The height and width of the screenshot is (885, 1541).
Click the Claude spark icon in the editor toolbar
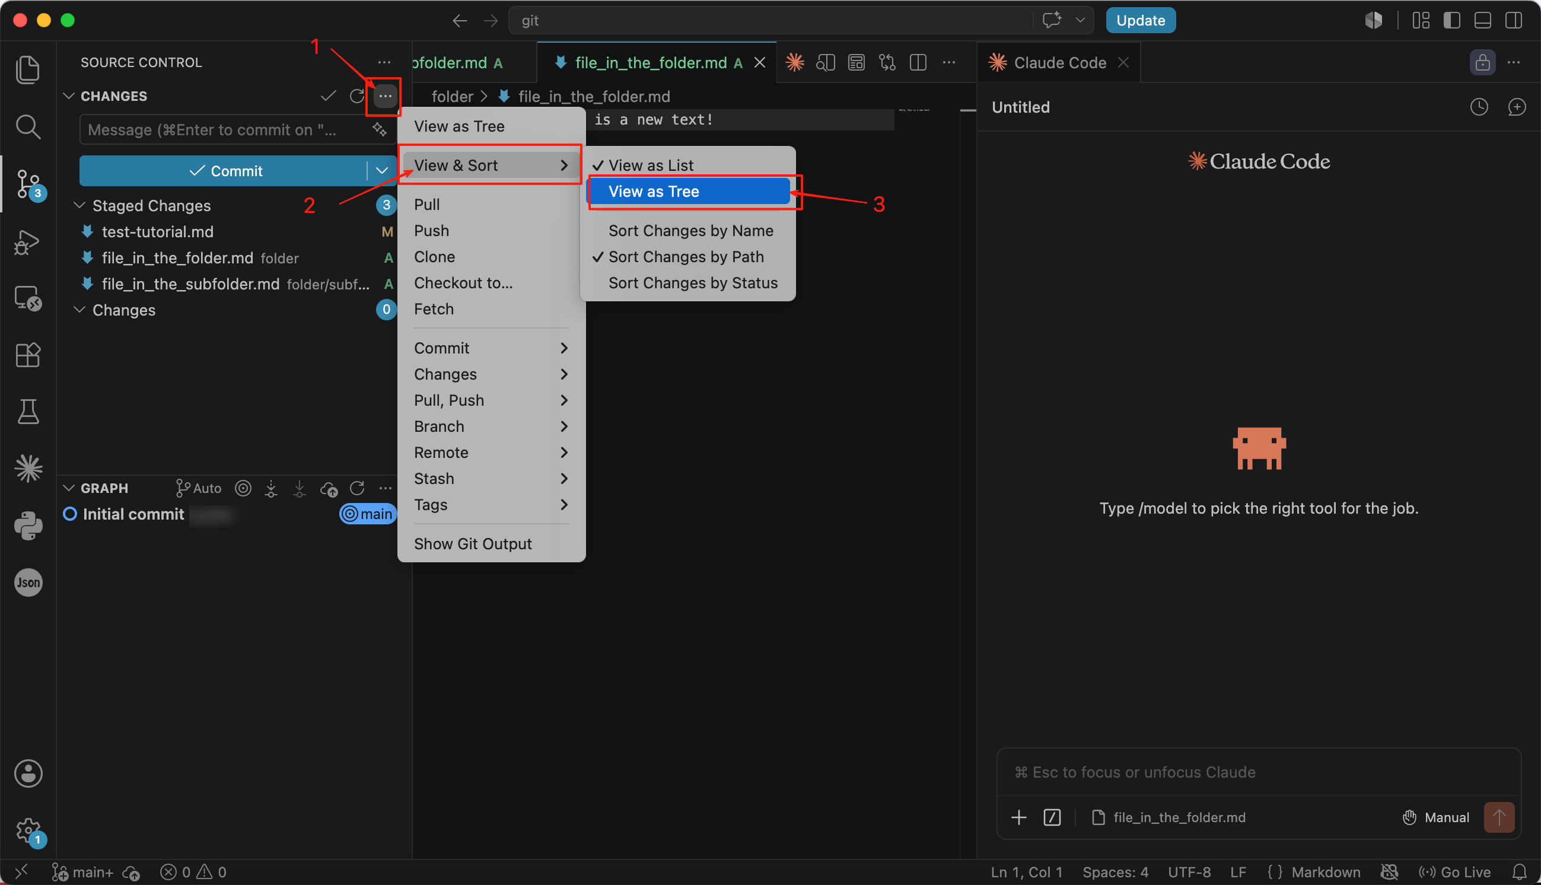(x=795, y=62)
